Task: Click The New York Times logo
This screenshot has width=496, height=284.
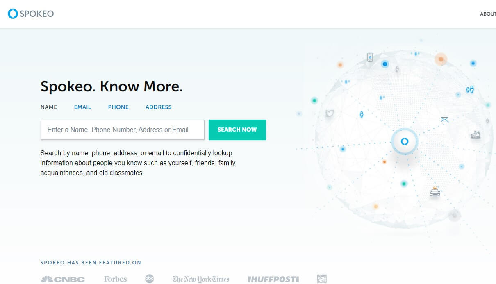Action: [201, 279]
